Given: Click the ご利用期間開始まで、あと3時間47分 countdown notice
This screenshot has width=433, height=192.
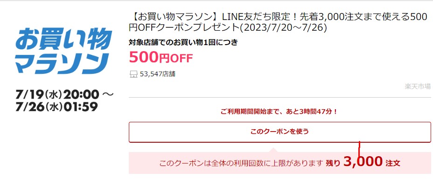Looking at the screenshot, I should (x=279, y=112).
